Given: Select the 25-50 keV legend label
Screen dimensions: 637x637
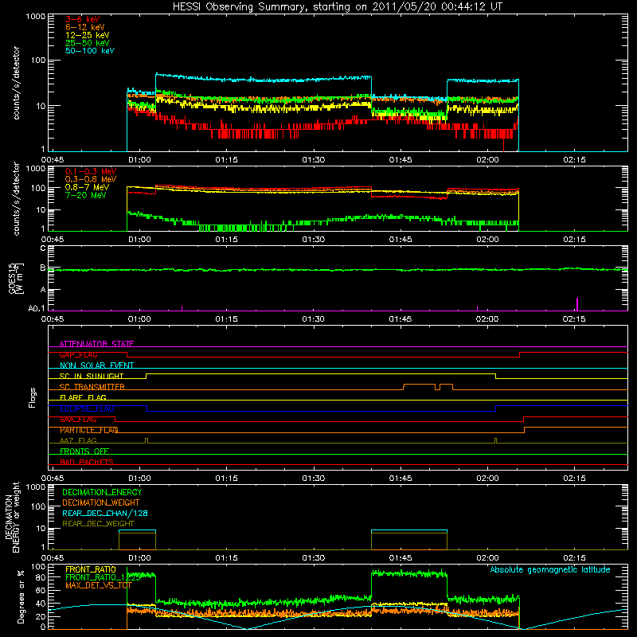Looking at the screenshot, I should point(87,43).
